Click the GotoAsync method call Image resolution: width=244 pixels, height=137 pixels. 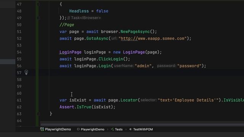point(97,38)
